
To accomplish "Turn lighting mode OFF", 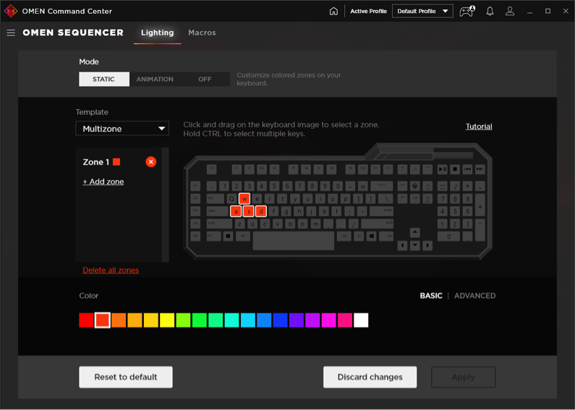I will (205, 80).
